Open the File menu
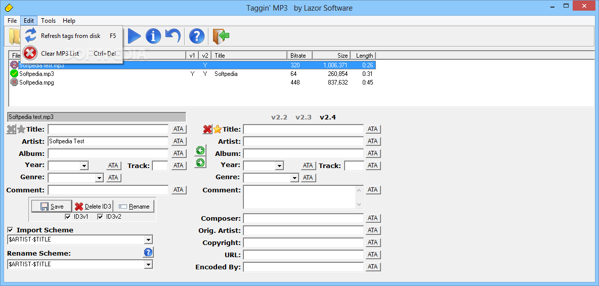599x286 pixels. [x=12, y=21]
